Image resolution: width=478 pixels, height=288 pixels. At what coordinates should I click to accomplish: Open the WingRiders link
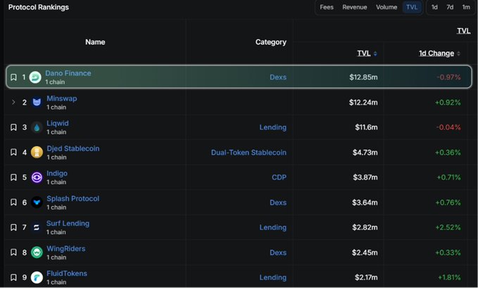click(x=66, y=249)
